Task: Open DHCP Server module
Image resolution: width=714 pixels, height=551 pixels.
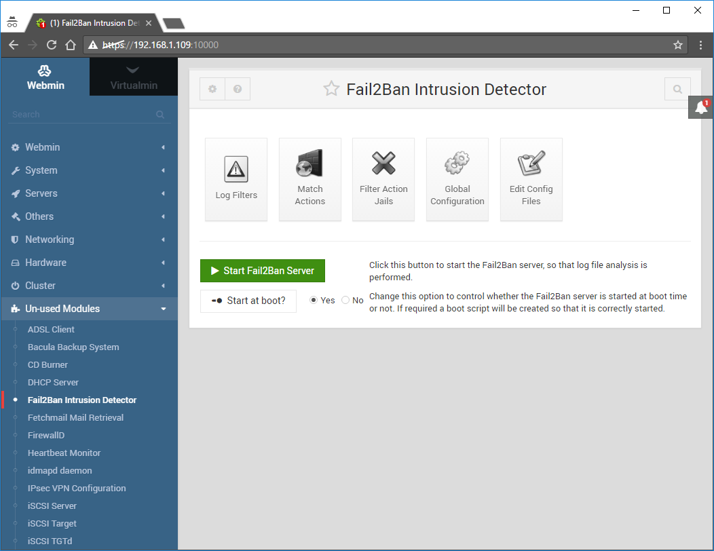Action: 53,383
